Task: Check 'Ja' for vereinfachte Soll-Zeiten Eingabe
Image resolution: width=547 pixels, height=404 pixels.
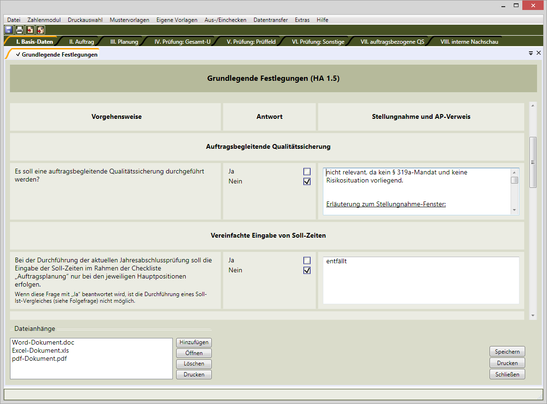Action: (307, 260)
